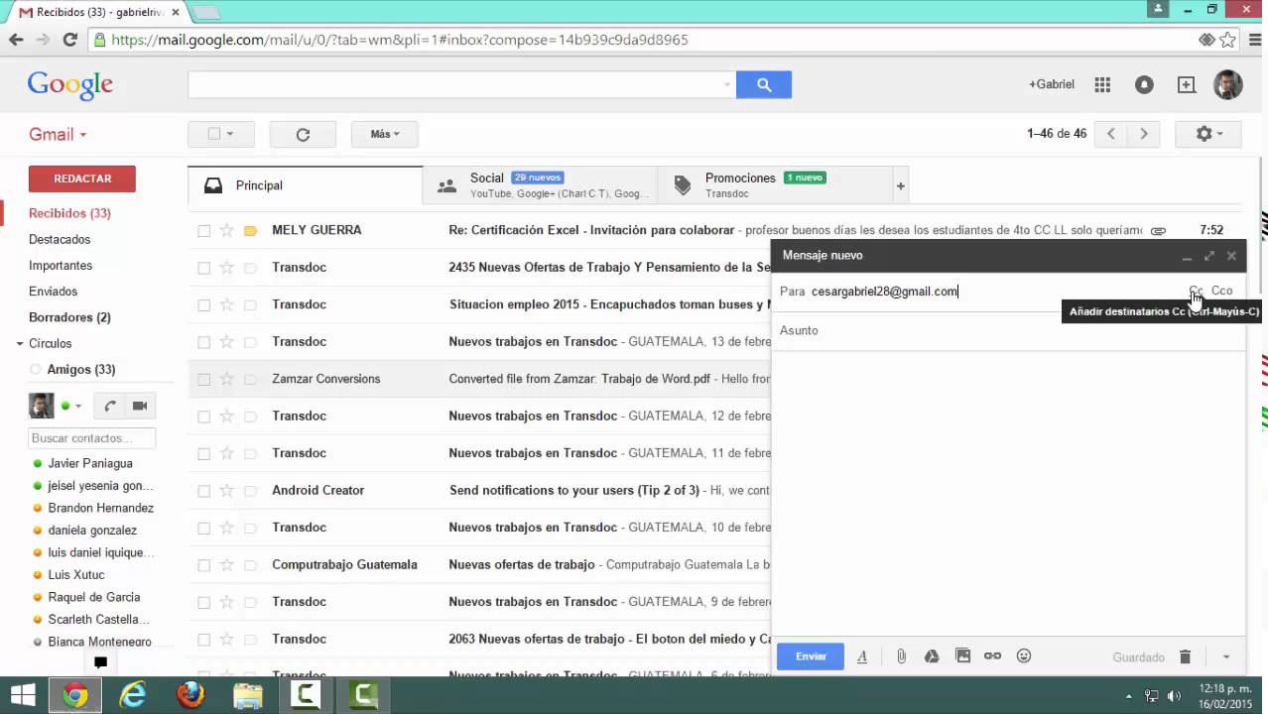Discard draft with trash icon
Screen dimensions: 1268x714
coord(1185,656)
